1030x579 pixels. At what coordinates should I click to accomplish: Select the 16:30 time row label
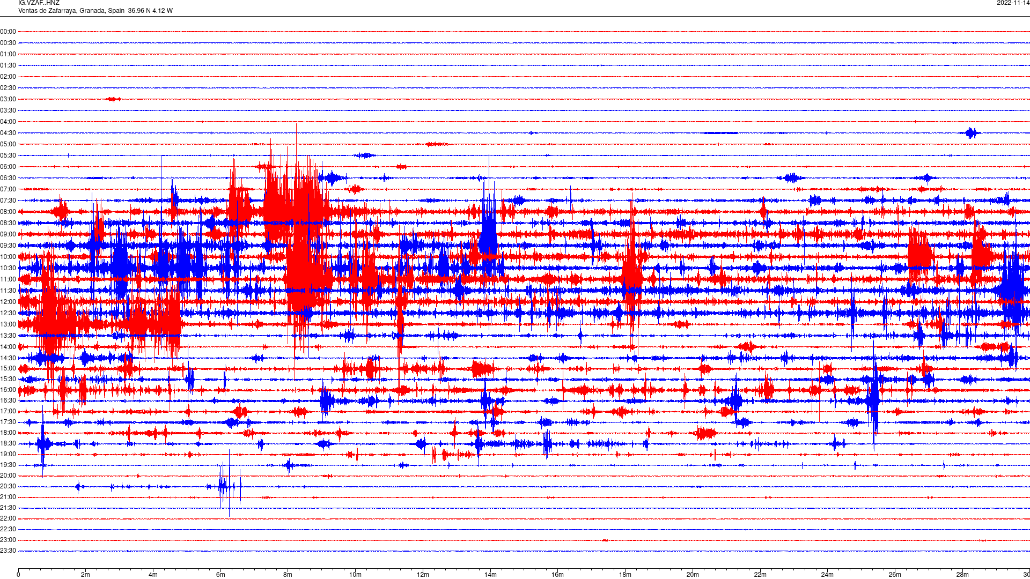coord(8,400)
